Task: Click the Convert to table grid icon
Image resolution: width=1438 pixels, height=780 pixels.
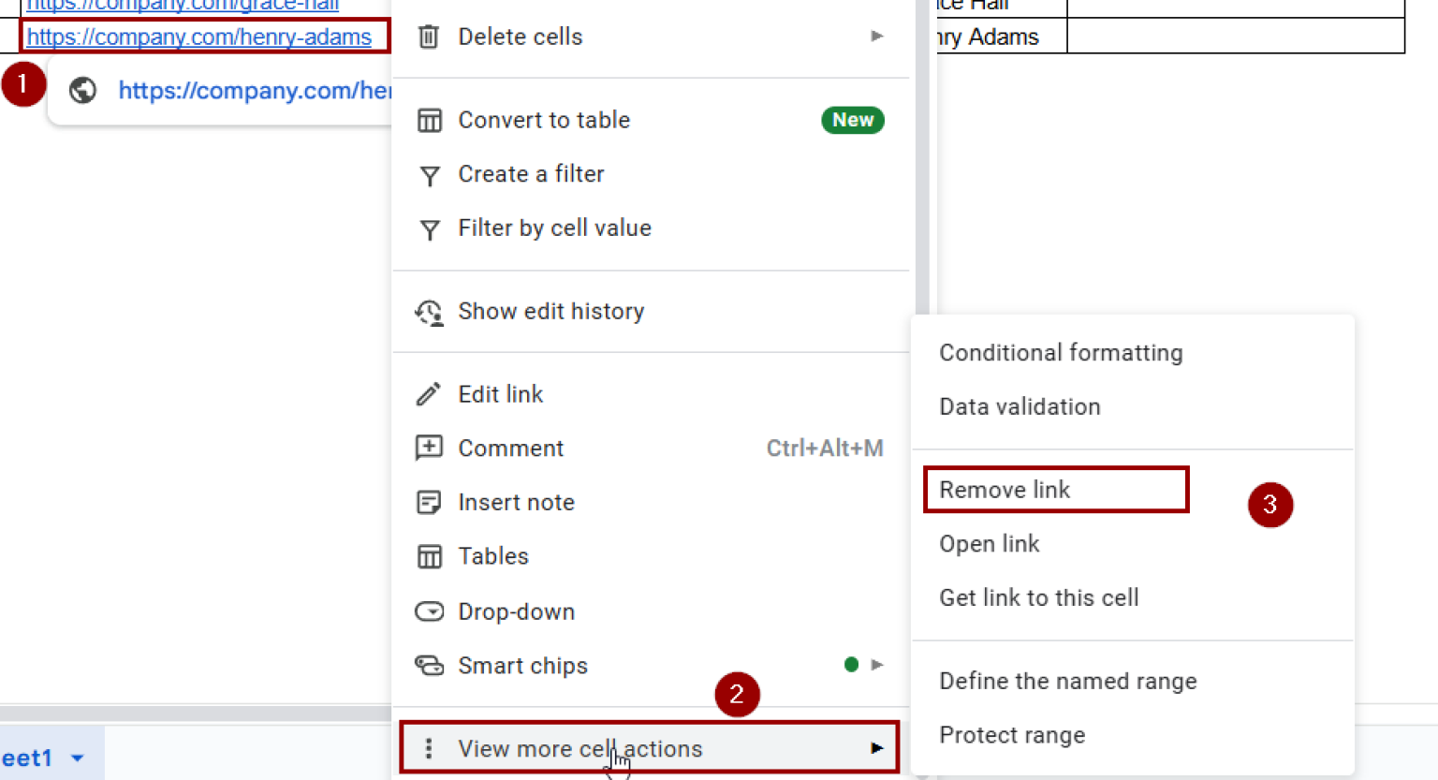Action: [x=429, y=121]
